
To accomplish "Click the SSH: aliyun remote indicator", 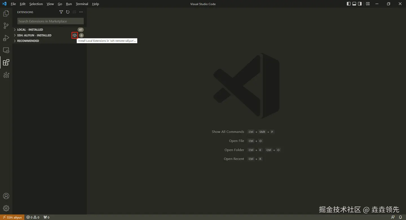I will (12, 217).
